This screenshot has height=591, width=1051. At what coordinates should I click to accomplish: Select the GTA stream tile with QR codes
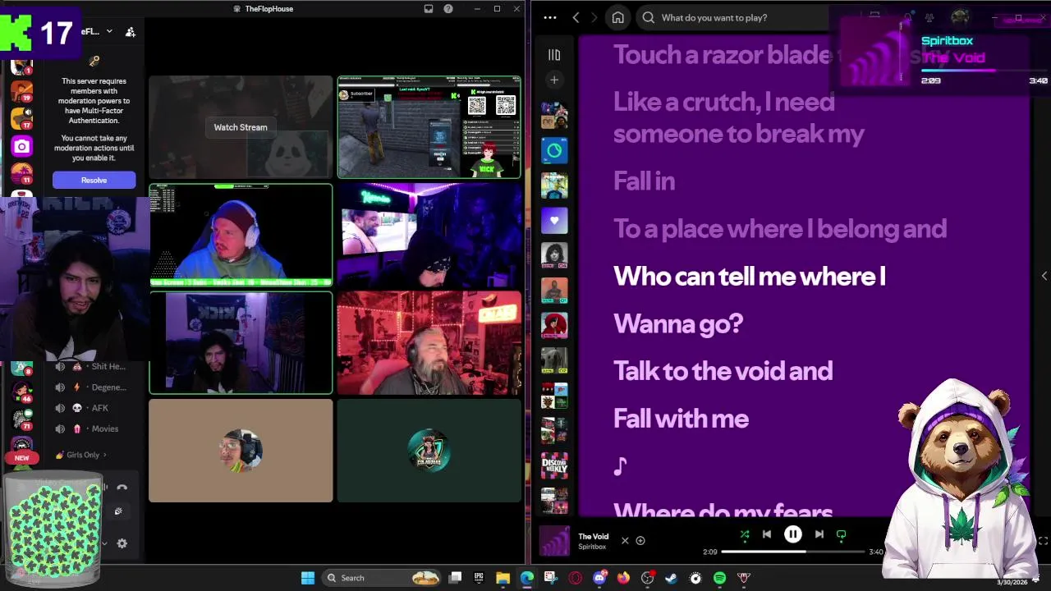coord(429,126)
